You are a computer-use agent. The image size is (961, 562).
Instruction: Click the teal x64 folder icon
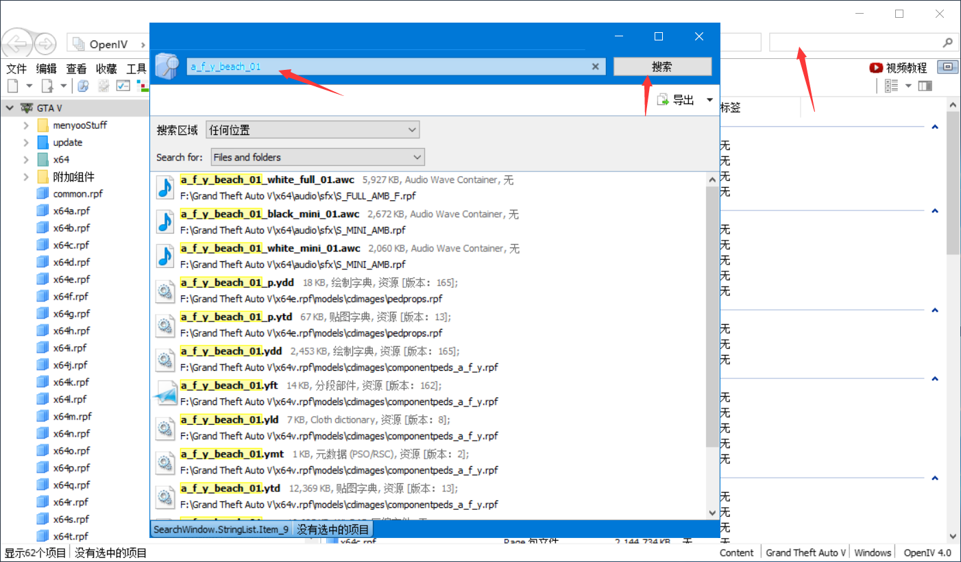(x=42, y=160)
